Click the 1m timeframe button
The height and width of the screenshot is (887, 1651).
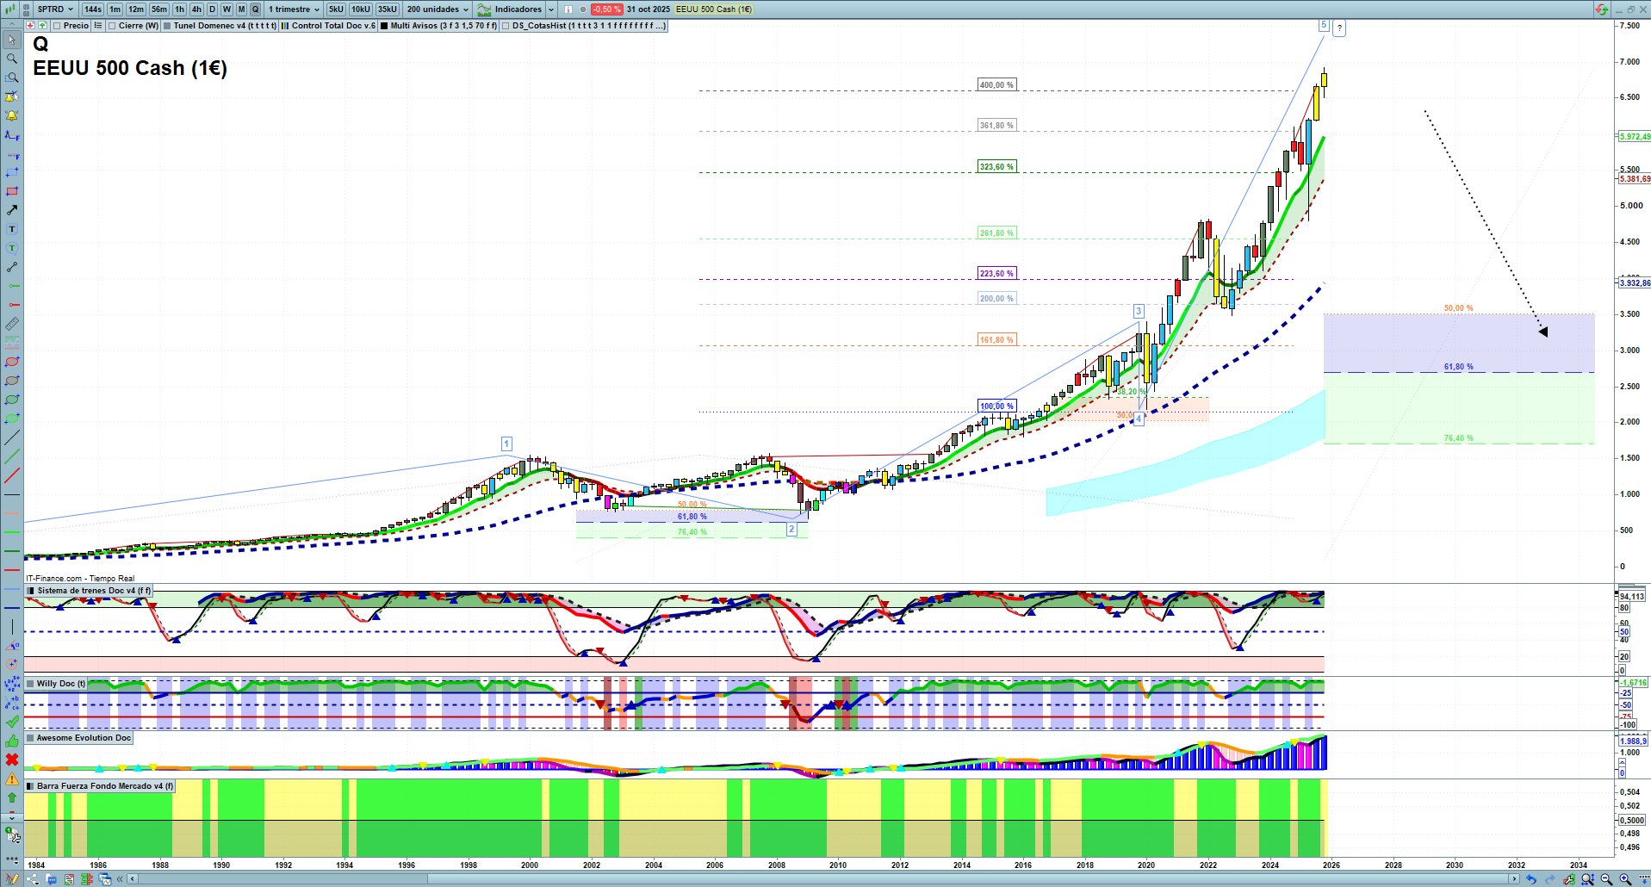pyautogui.click(x=115, y=9)
